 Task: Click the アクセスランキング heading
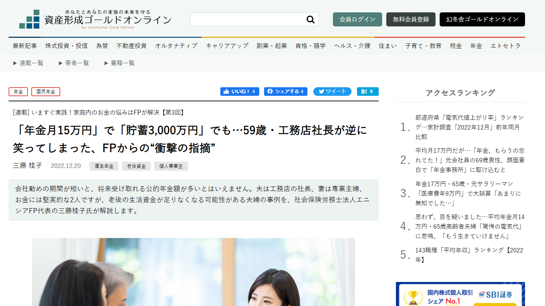(x=460, y=93)
